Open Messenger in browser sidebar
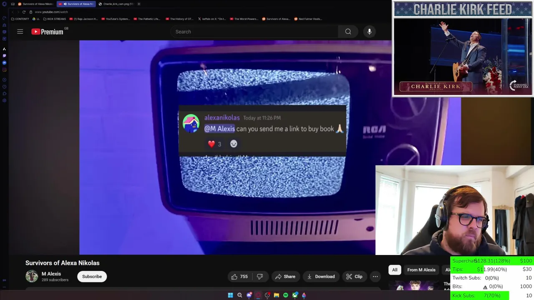Image resolution: width=534 pixels, height=300 pixels. (x=4, y=62)
